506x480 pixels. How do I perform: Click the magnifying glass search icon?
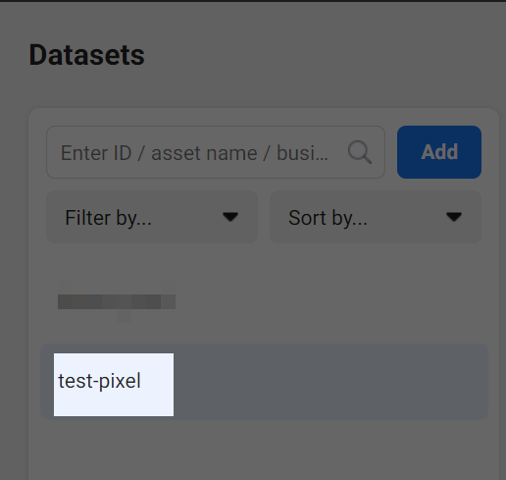(x=360, y=152)
